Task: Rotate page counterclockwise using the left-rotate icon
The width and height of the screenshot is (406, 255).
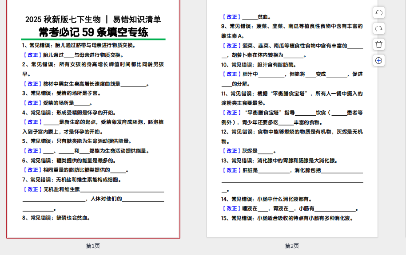Action: pos(379,12)
